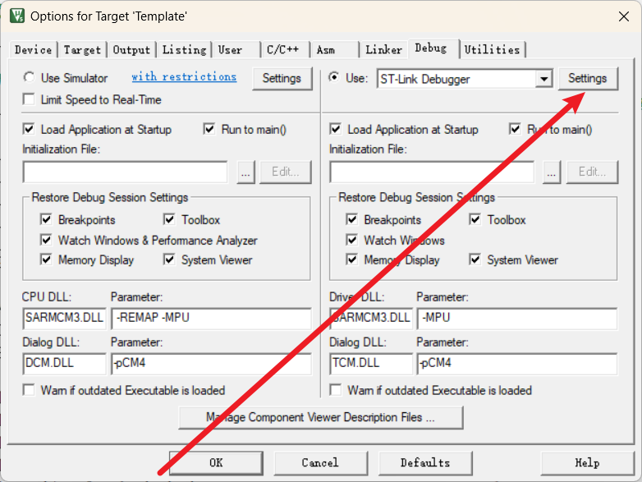Select the Use Simulator radio button
This screenshot has width=642, height=482.
click(x=29, y=77)
